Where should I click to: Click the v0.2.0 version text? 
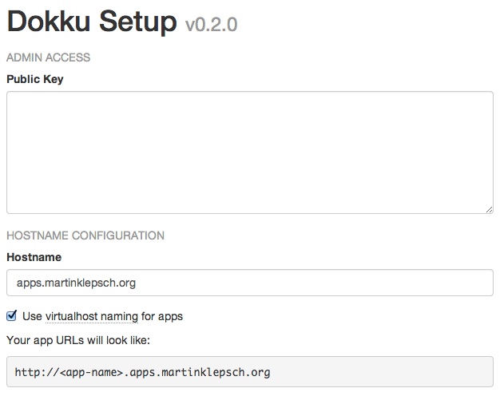point(212,25)
